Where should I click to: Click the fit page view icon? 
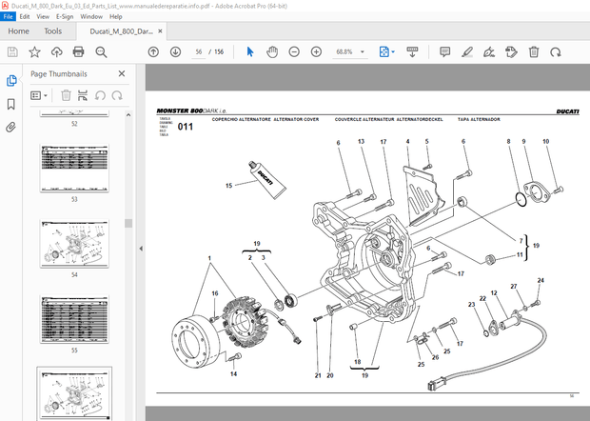[383, 52]
